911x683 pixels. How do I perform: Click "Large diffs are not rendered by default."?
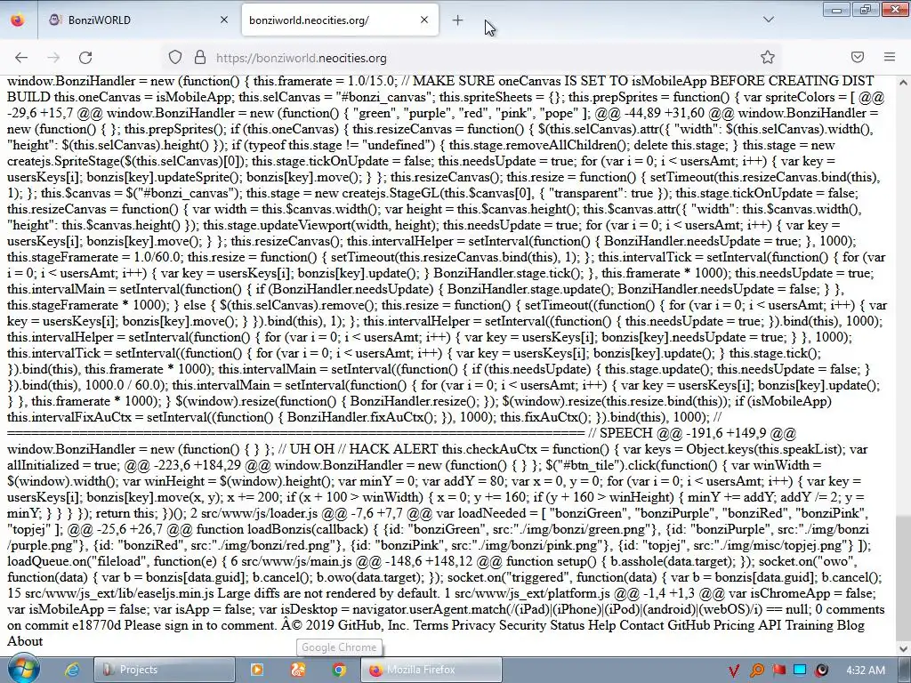point(329,593)
